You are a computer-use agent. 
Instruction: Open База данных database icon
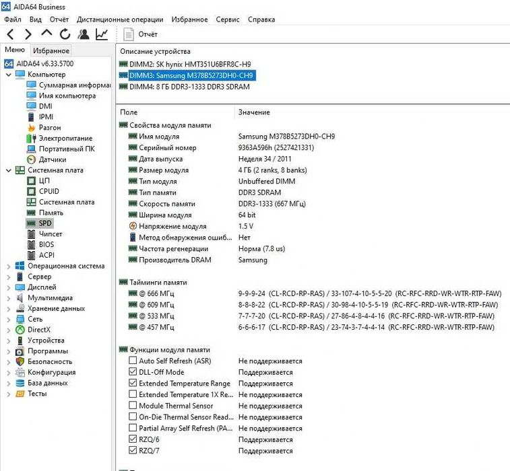tap(20, 383)
